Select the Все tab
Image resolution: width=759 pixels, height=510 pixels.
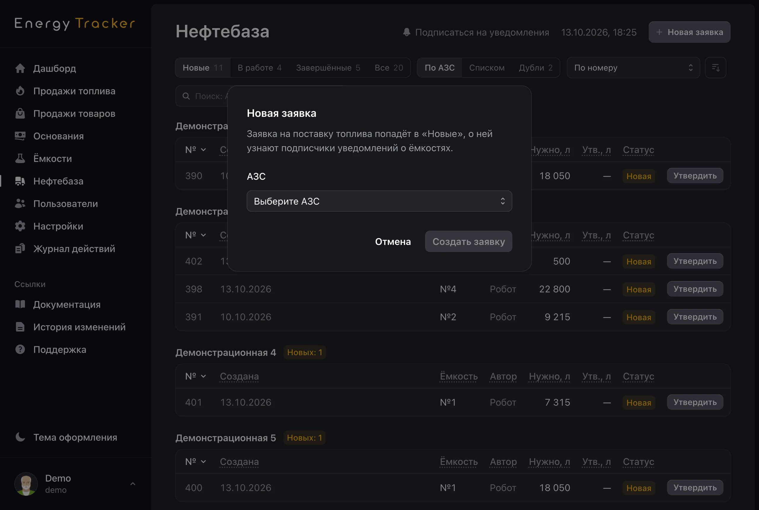(x=389, y=68)
